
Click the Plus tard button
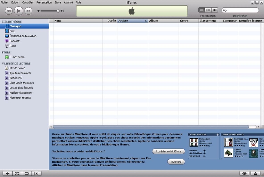(x=176, y=162)
